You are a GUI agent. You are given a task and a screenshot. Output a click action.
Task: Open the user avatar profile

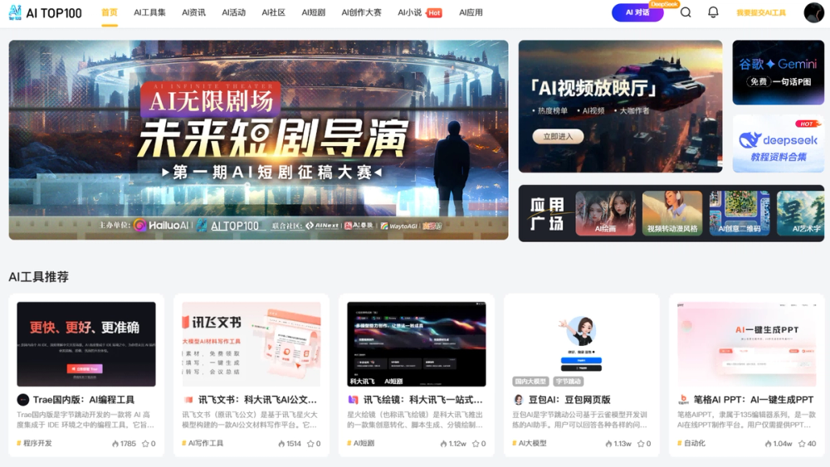coord(813,12)
